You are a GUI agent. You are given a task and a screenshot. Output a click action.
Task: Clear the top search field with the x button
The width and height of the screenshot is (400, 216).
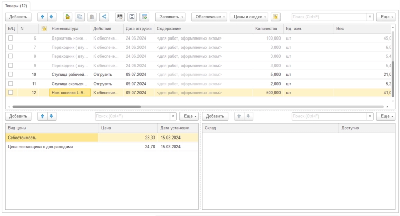[x=370, y=17]
